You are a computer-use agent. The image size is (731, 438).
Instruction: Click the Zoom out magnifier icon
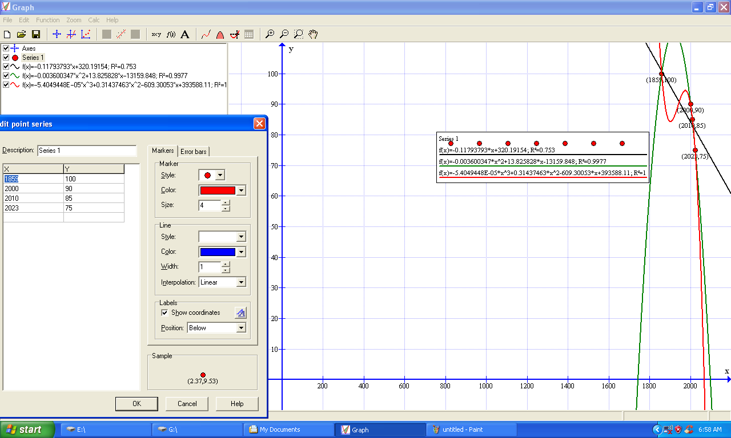(x=284, y=34)
